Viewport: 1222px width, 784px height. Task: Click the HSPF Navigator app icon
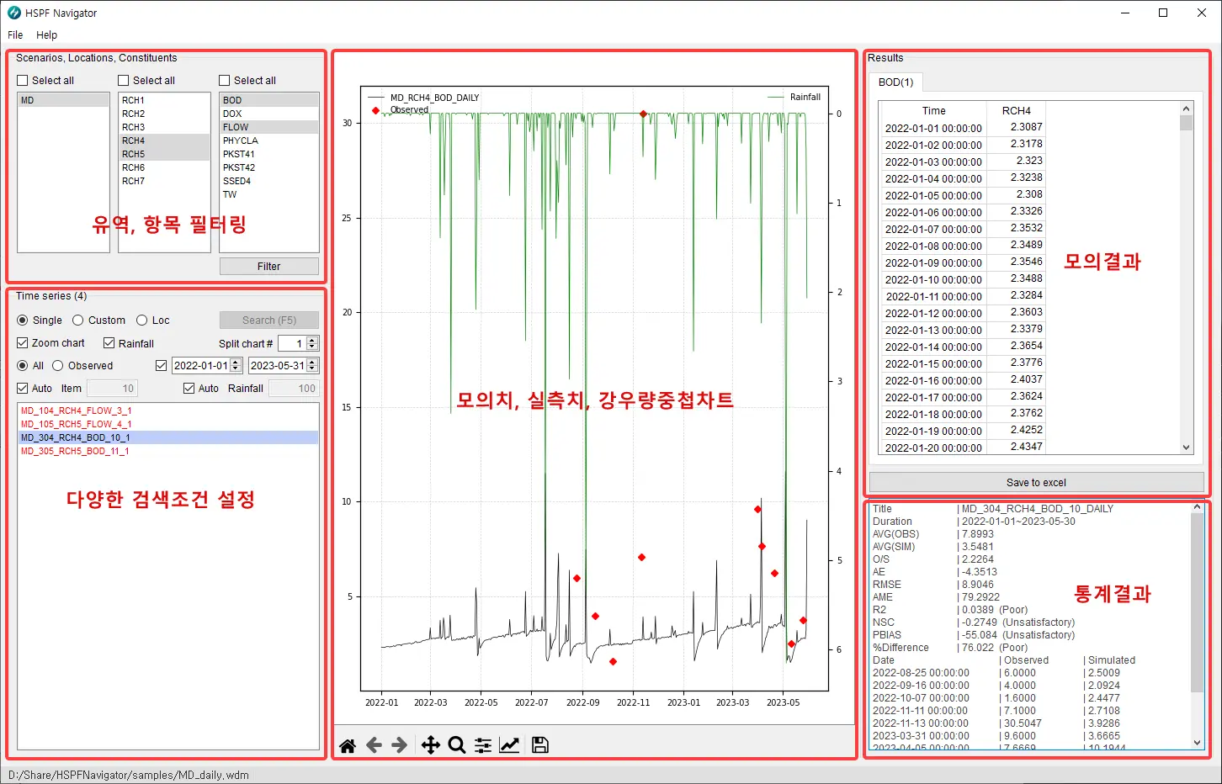pyautogui.click(x=14, y=13)
